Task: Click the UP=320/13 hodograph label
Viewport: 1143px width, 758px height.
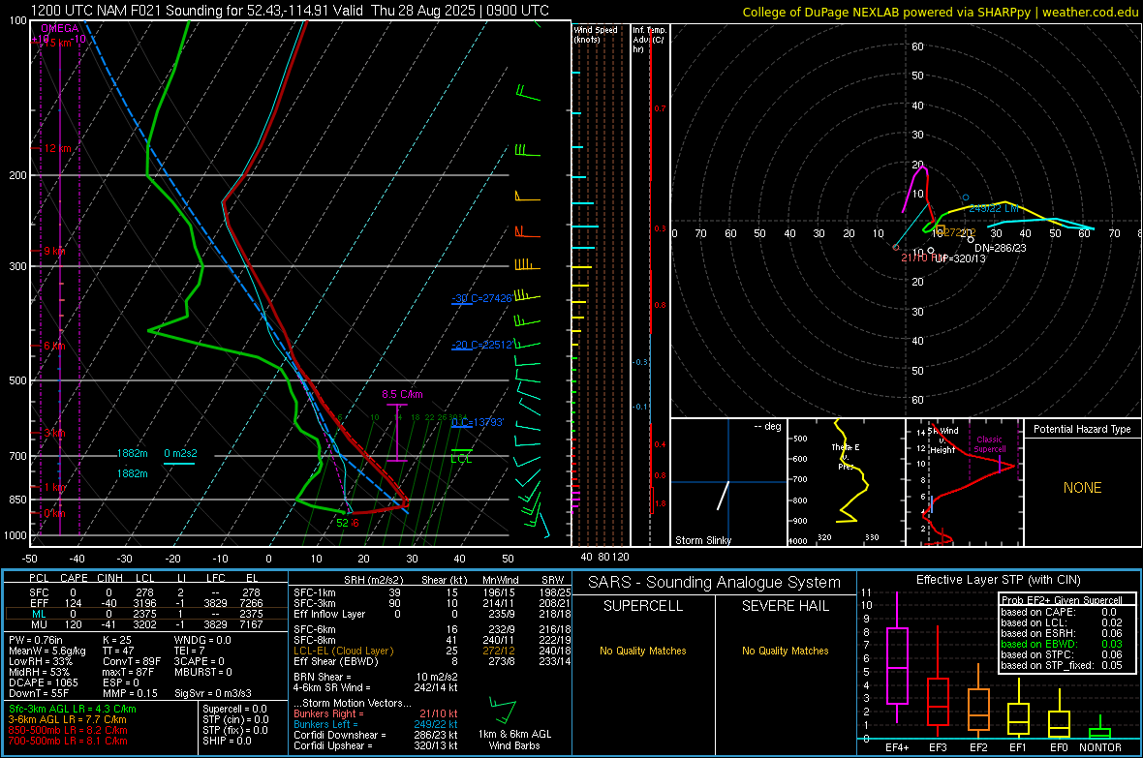Action: click(959, 258)
